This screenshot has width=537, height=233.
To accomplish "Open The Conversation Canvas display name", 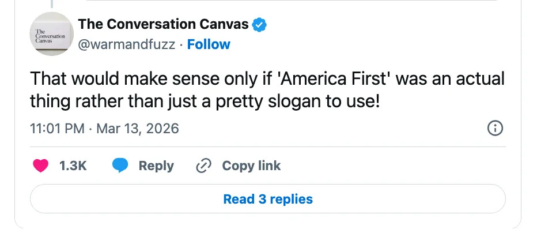I will point(163,24).
